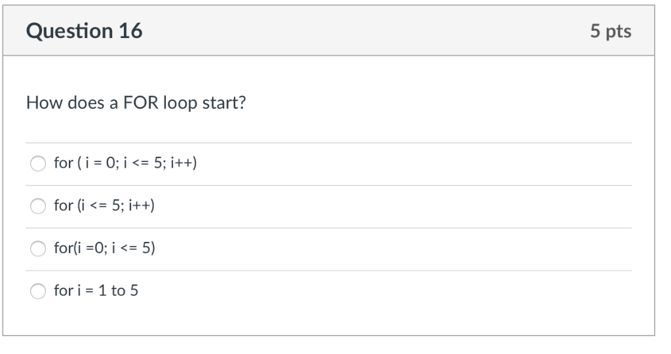Click the "5 pts" score label

coord(611,31)
